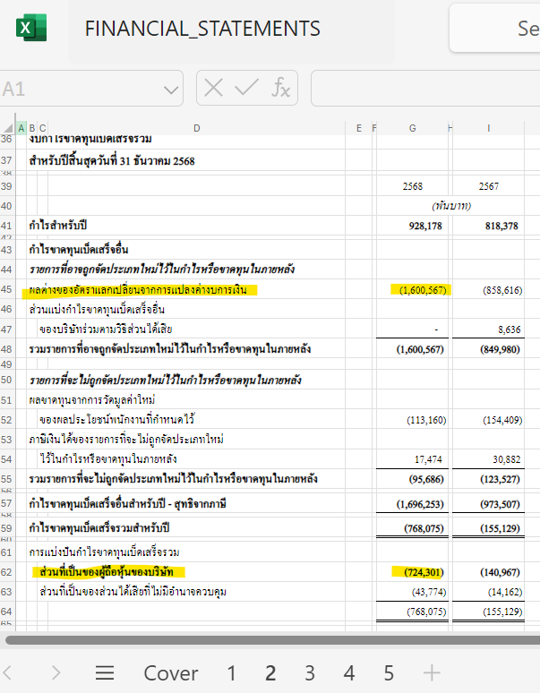The height and width of the screenshot is (693, 540).
Task: Open the all sheets list icon
Action: tap(105, 673)
